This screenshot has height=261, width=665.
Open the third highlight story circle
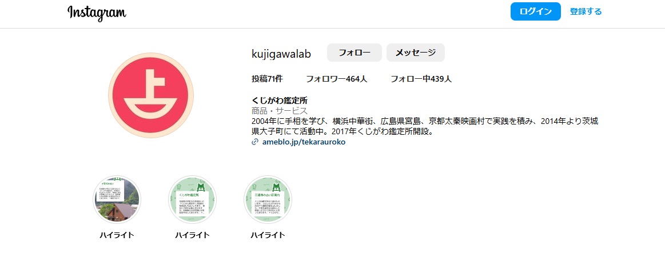(268, 199)
